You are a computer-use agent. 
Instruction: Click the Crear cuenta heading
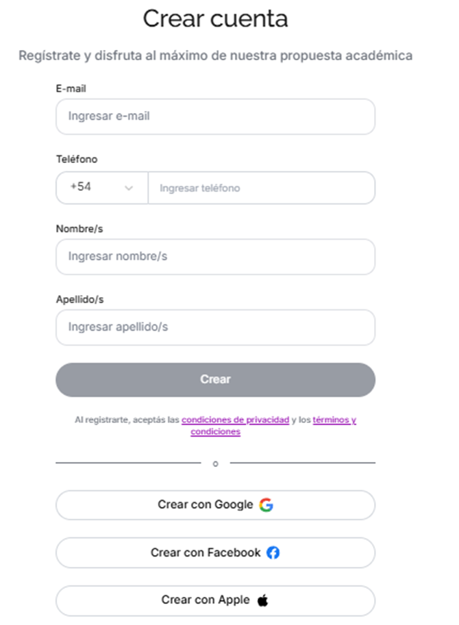[215, 18]
